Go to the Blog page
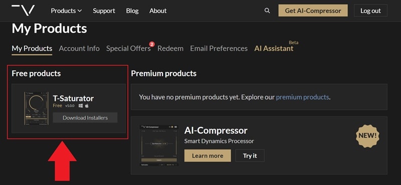Screen dimensions: 401x185 tap(132, 10)
